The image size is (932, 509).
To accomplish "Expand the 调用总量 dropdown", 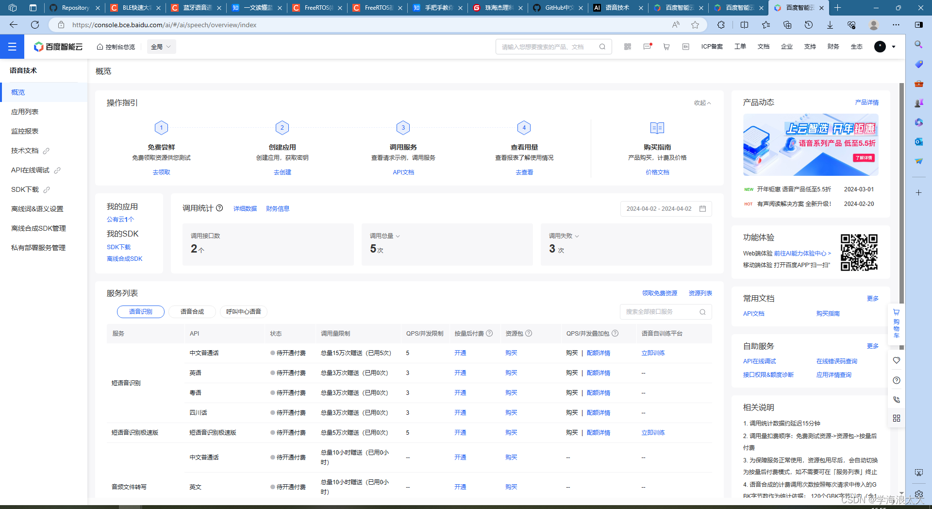I will (x=385, y=236).
